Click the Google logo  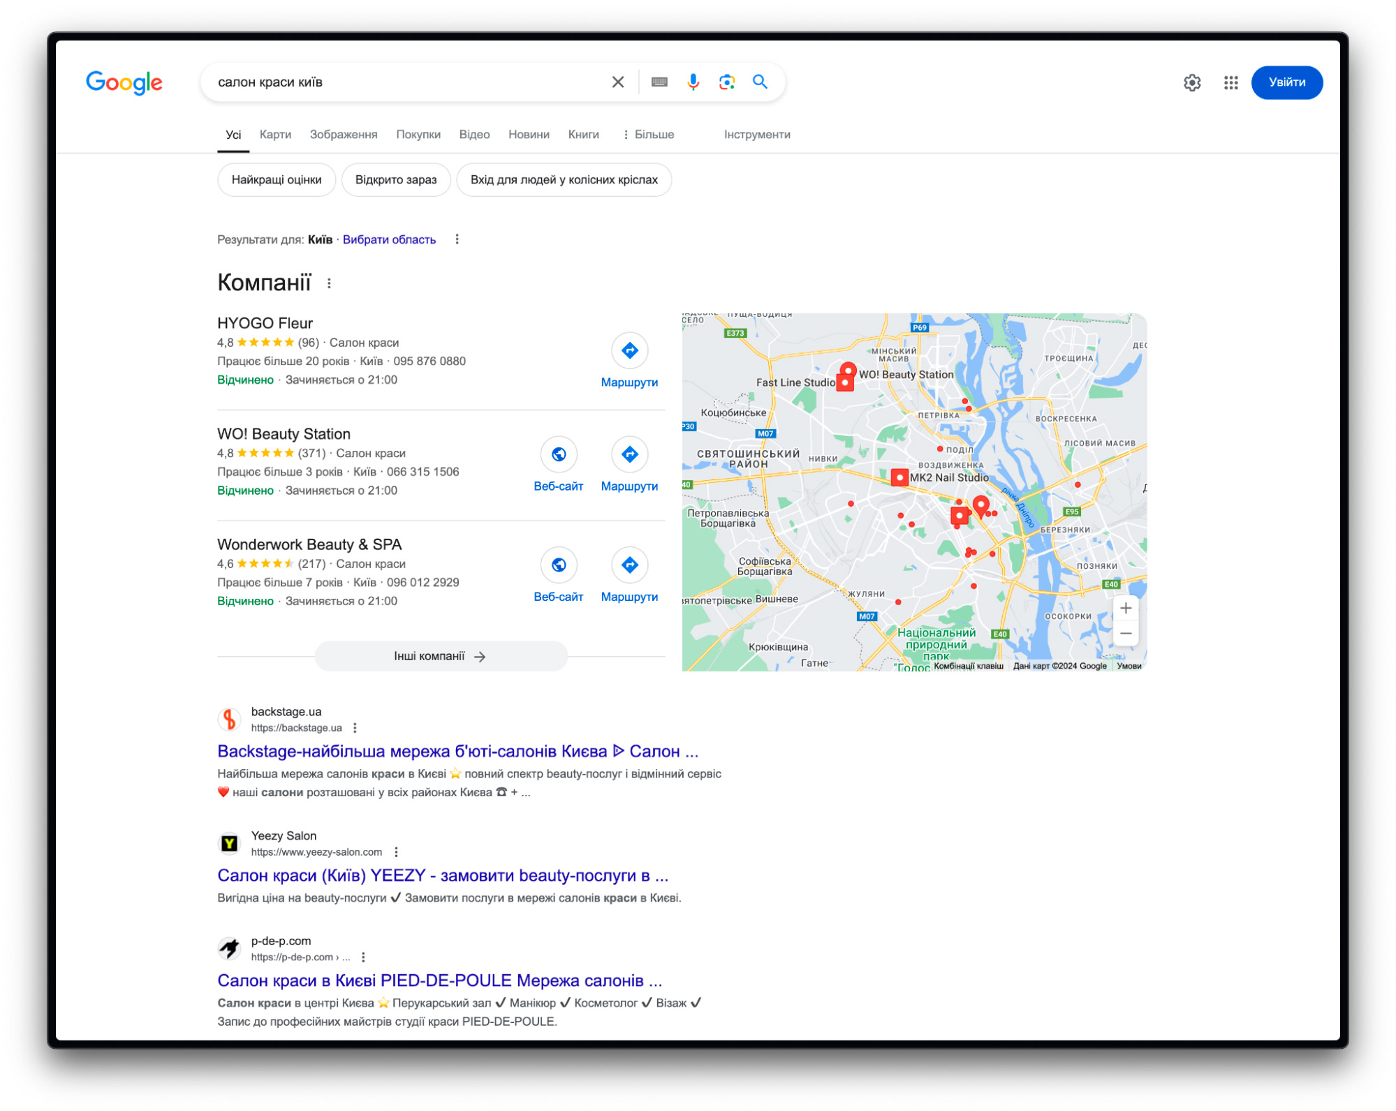pyautogui.click(x=124, y=82)
